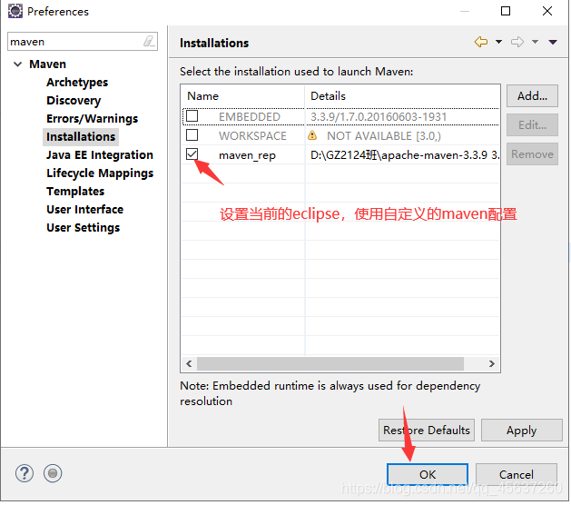Click the Details column header

click(402, 96)
